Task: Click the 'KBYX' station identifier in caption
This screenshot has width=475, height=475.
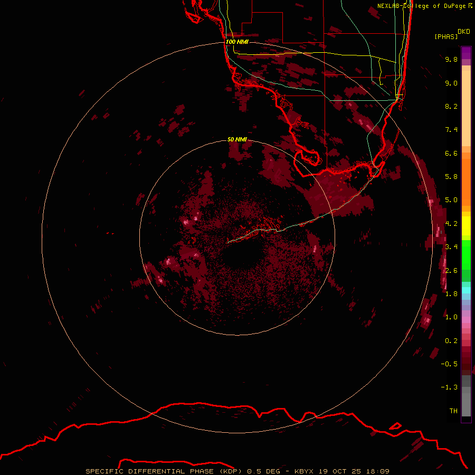Action: tap(305, 471)
